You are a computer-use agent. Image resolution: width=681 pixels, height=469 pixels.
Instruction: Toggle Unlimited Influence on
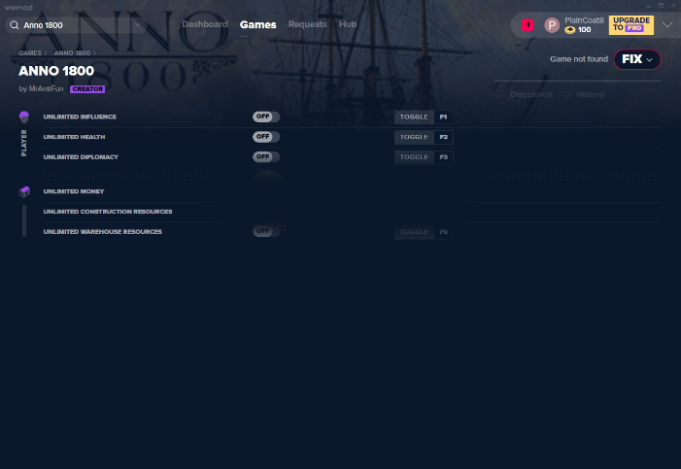266,117
